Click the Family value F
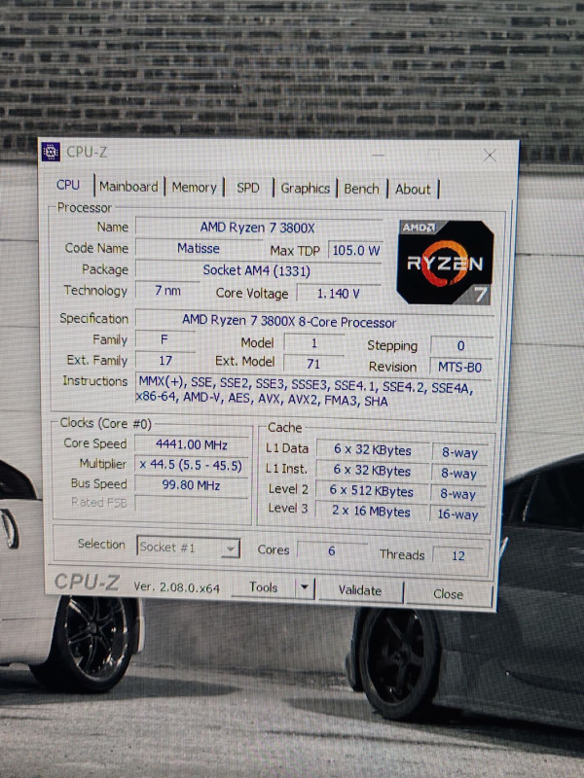The image size is (584, 778). click(x=164, y=339)
